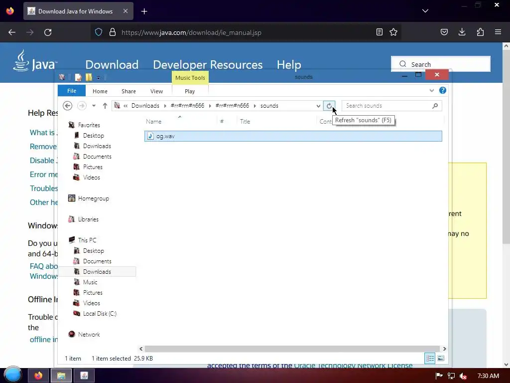Click New folder icon in quick access toolbar

89,77
